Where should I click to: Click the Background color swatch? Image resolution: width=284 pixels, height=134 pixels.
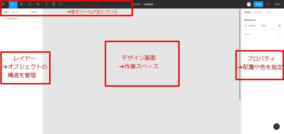pos(245,26)
